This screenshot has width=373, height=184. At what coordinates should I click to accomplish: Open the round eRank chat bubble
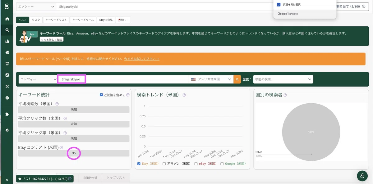[x=362, y=176]
